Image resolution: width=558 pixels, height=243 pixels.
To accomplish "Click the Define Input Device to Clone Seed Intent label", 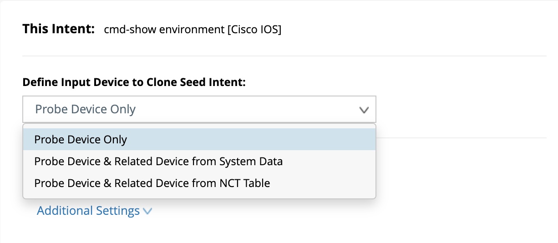I will click(134, 82).
